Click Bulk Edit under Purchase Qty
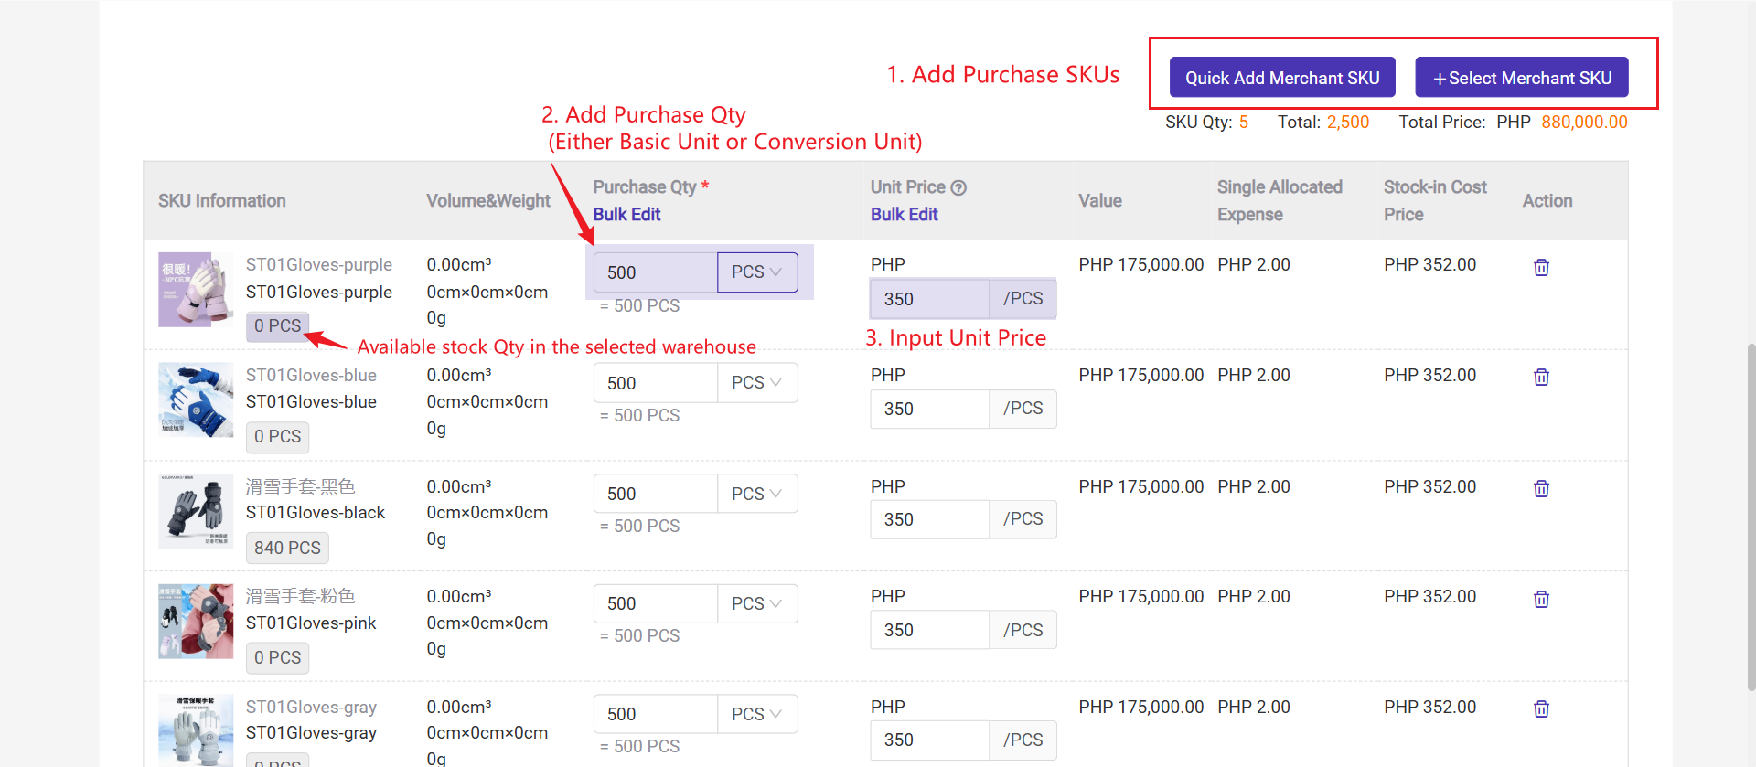1756x767 pixels. 626,214
